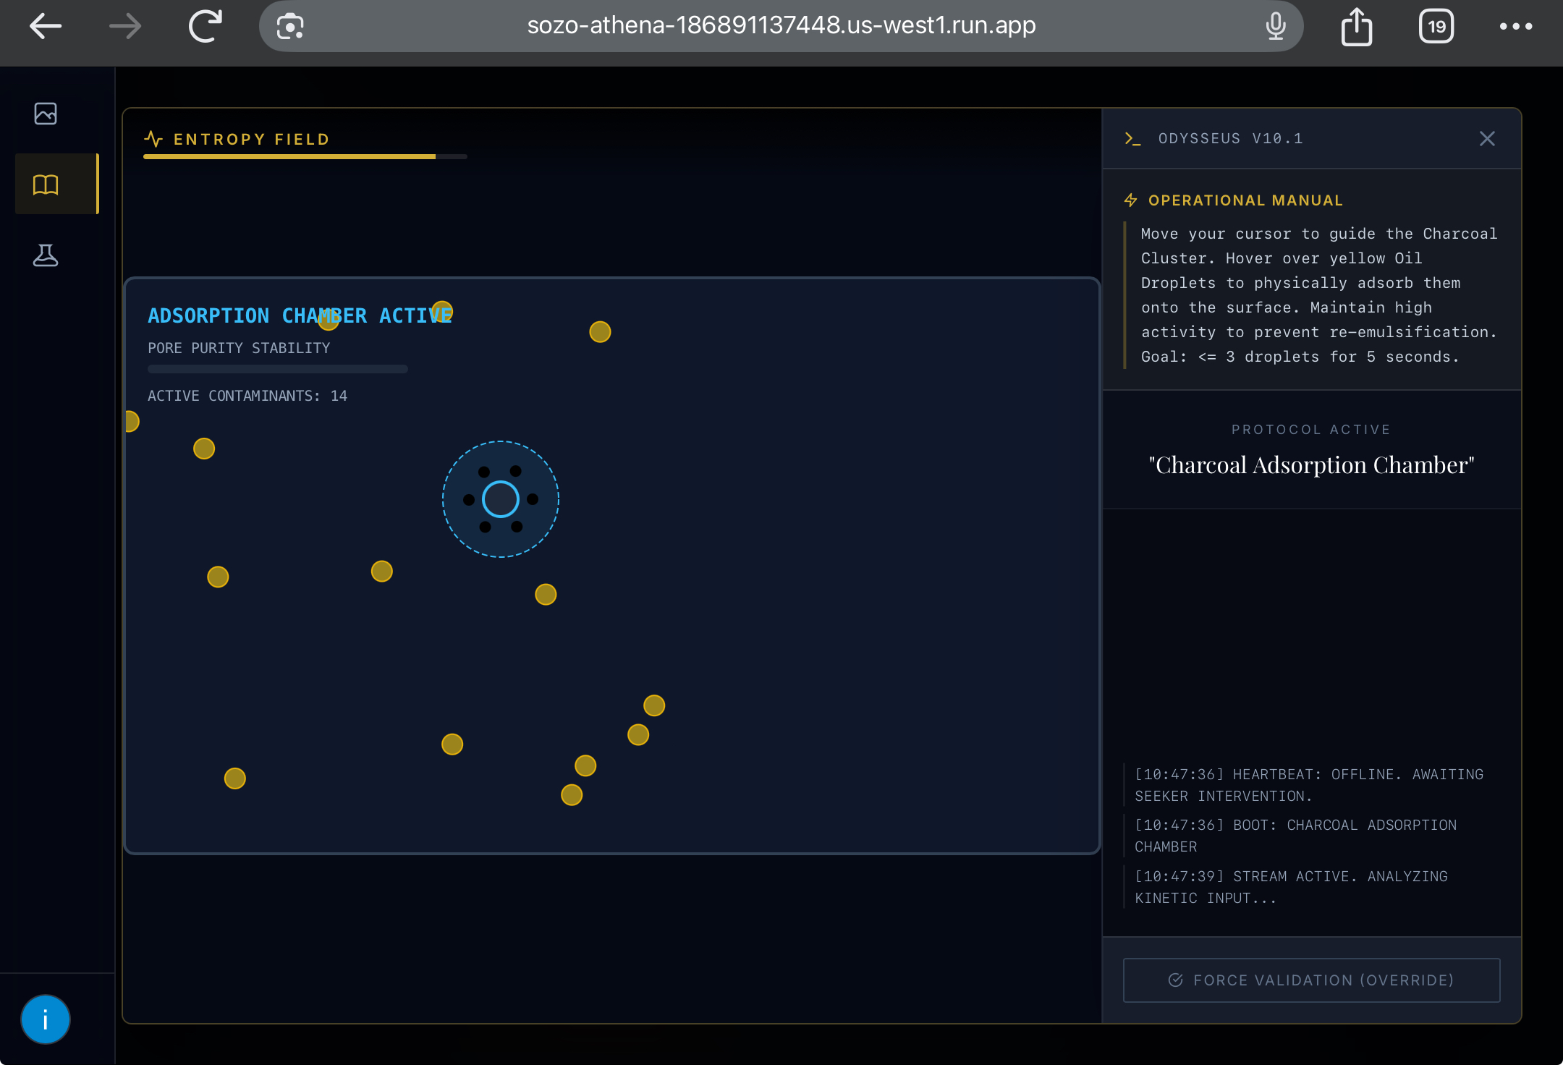Select the open book manual icon

coord(46,184)
